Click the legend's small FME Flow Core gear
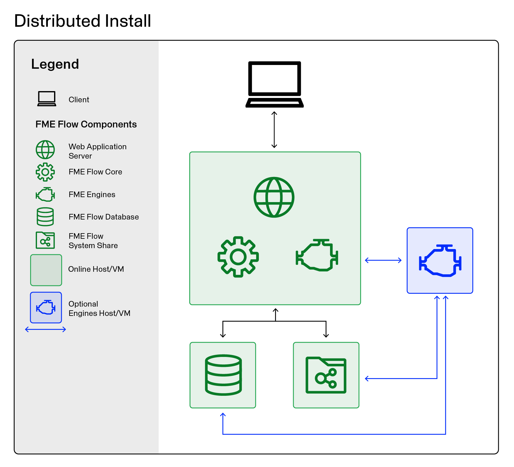This screenshot has width=514, height=467. pos(45,172)
